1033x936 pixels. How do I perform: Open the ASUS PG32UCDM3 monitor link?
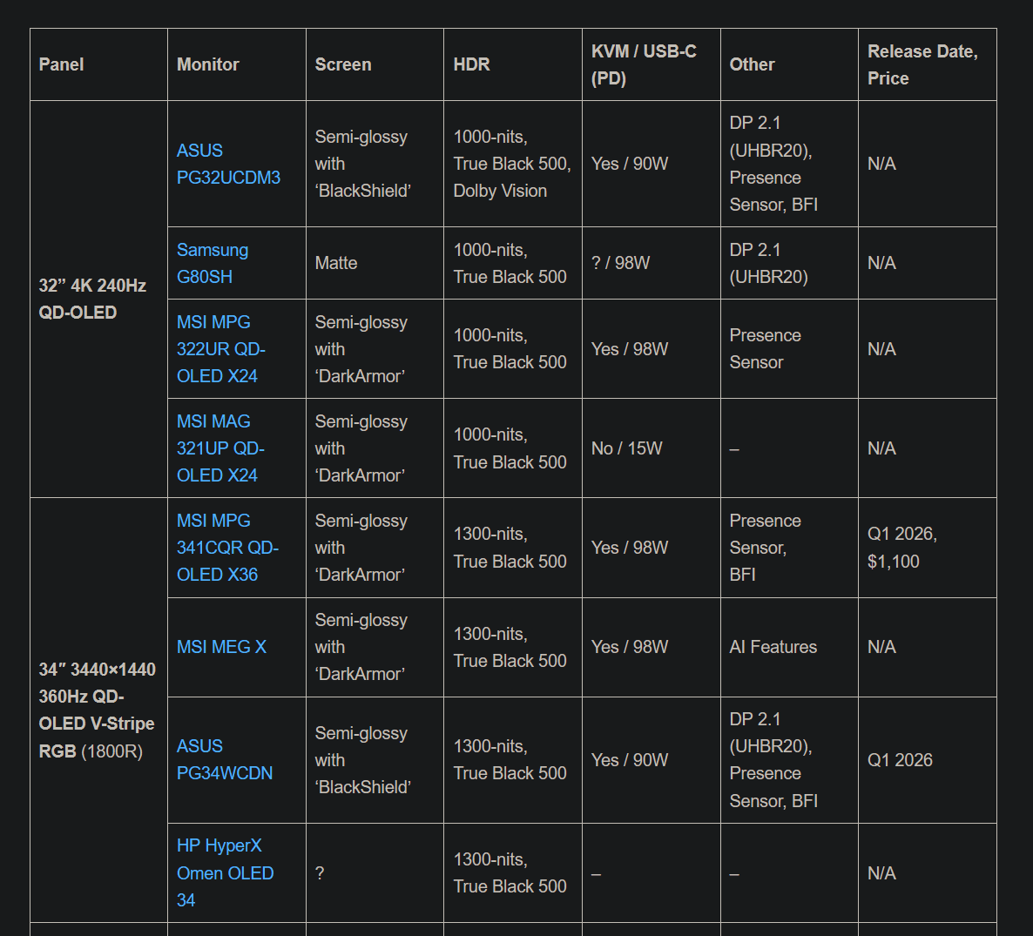[228, 164]
